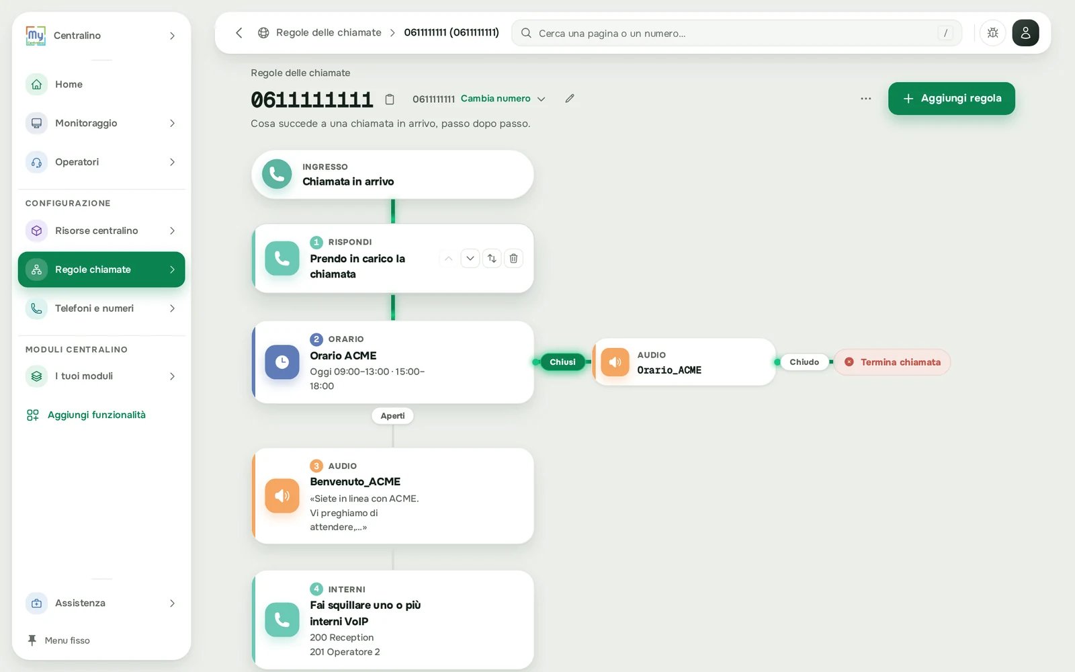Click the phone icon of Interni step
The image size is (1075, 672).
[x=282, y=620]
